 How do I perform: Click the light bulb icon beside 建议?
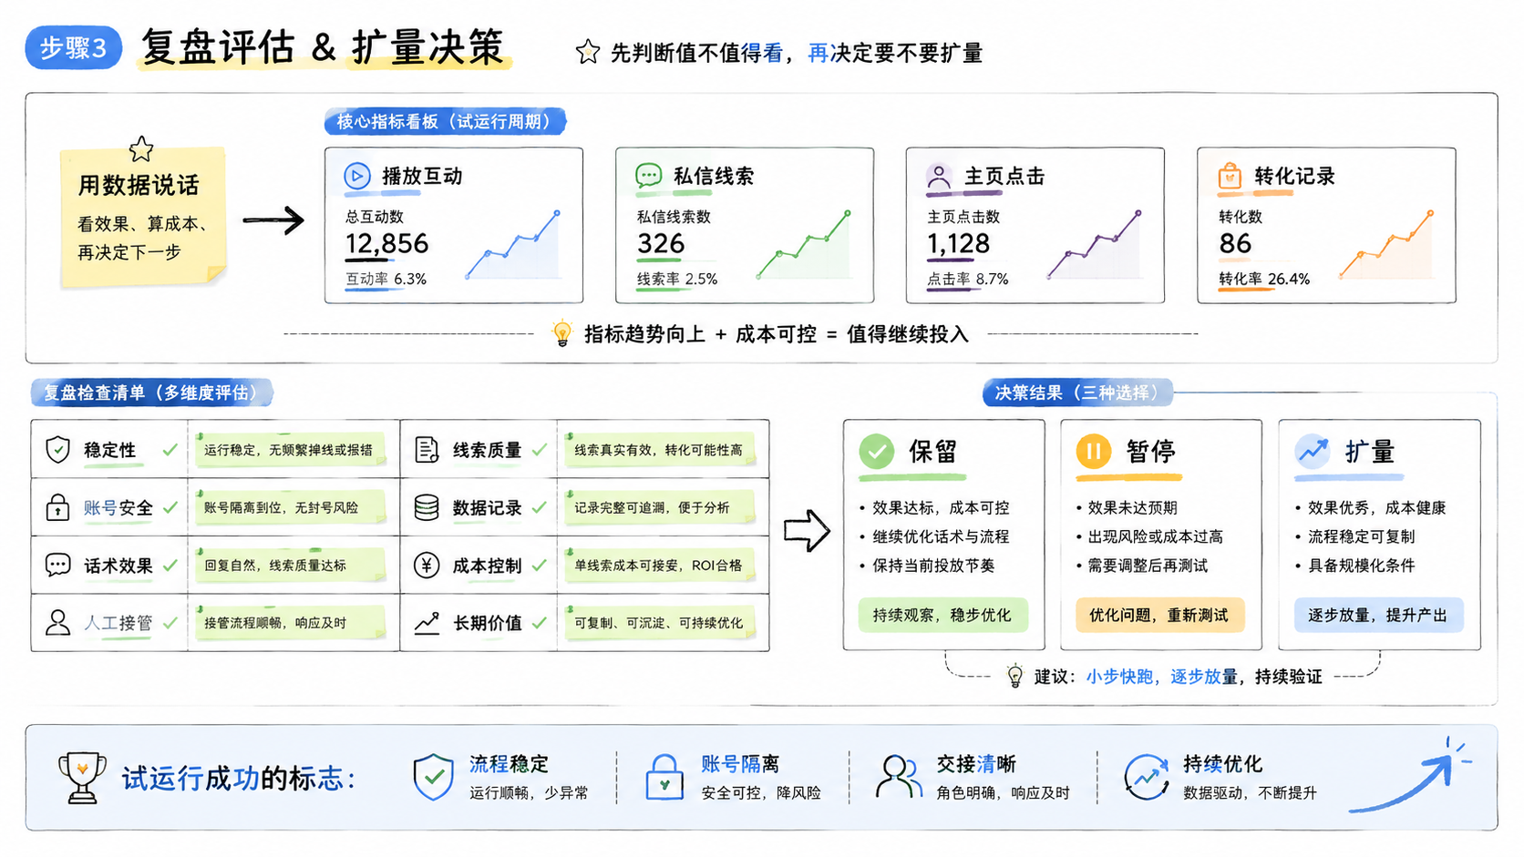[x=1014, y=676]
